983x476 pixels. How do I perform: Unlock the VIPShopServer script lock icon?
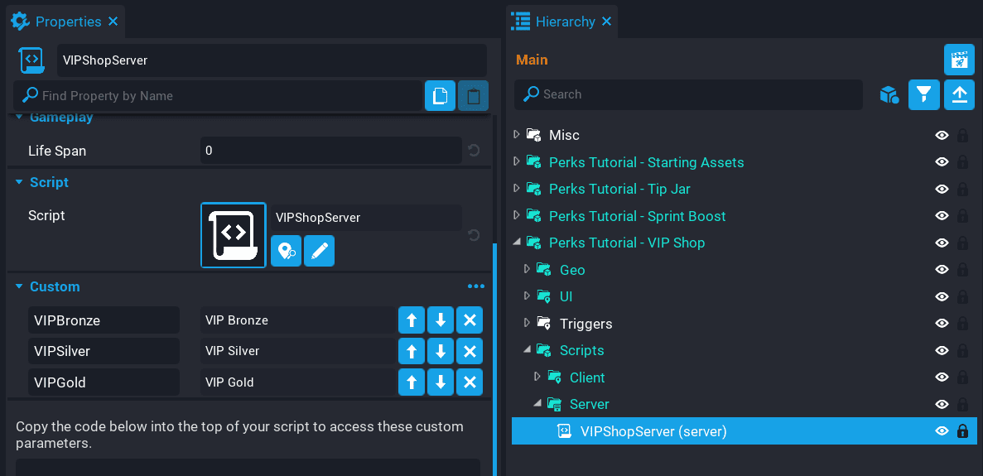point(962,431)
